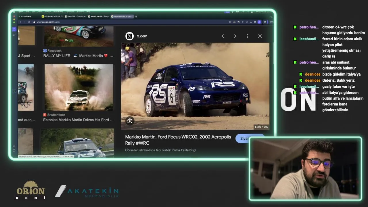368x207 pixels.
Task: Click the Shutterstock source icon
Action: tap(45, 115)
